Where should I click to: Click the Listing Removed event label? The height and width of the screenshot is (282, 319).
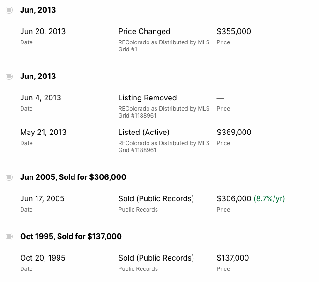pyautogui.click(x=148, y=98)
